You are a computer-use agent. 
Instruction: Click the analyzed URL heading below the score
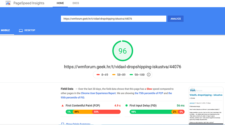click(123, 67)
